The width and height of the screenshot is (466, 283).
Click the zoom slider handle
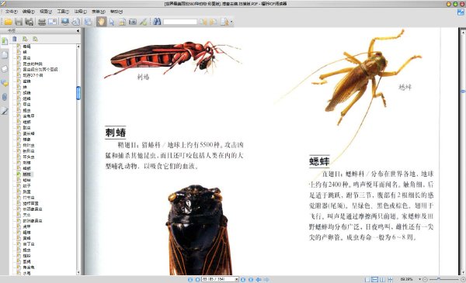tap(438, 279)
